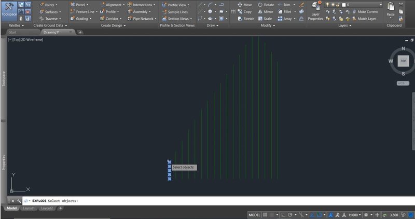Select the Rotate tool
Image resolution: width=415 pixels, height=219 pixels.
pos(266,5)
